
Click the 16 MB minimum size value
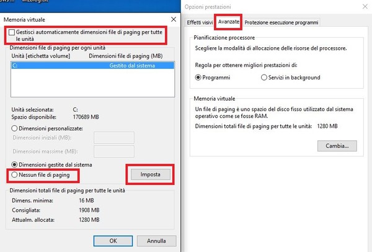pyautogui.click(x=86, y=200)
